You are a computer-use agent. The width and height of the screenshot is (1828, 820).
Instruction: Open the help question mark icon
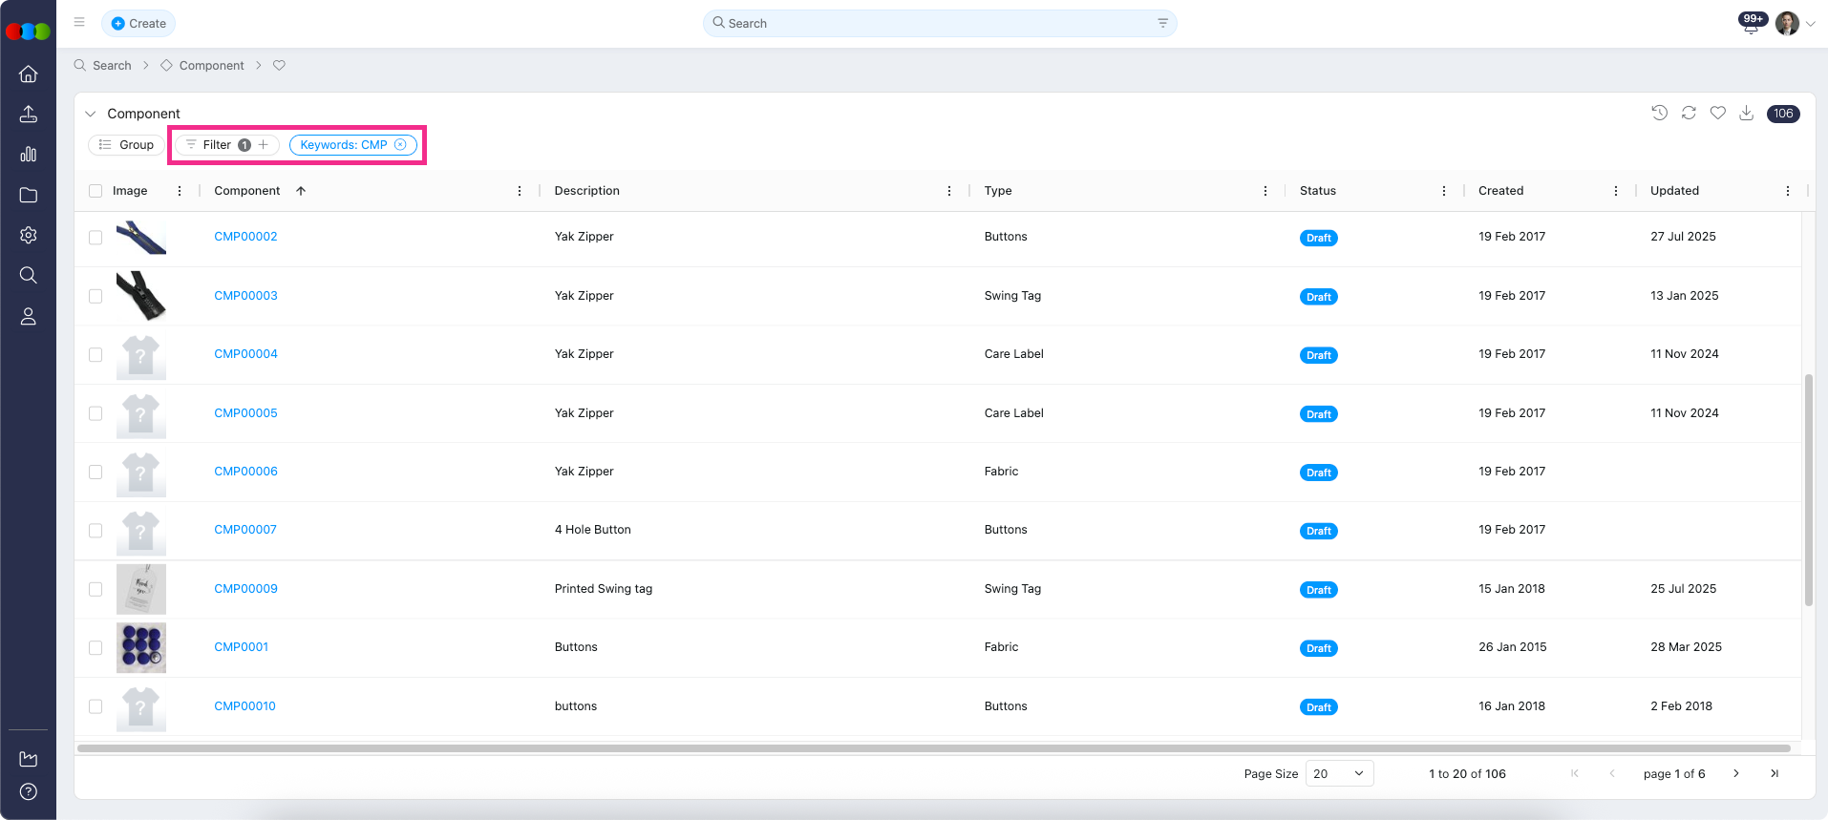(29, 791)
